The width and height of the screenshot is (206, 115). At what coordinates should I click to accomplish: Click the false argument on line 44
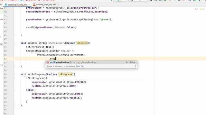point(70,27)
